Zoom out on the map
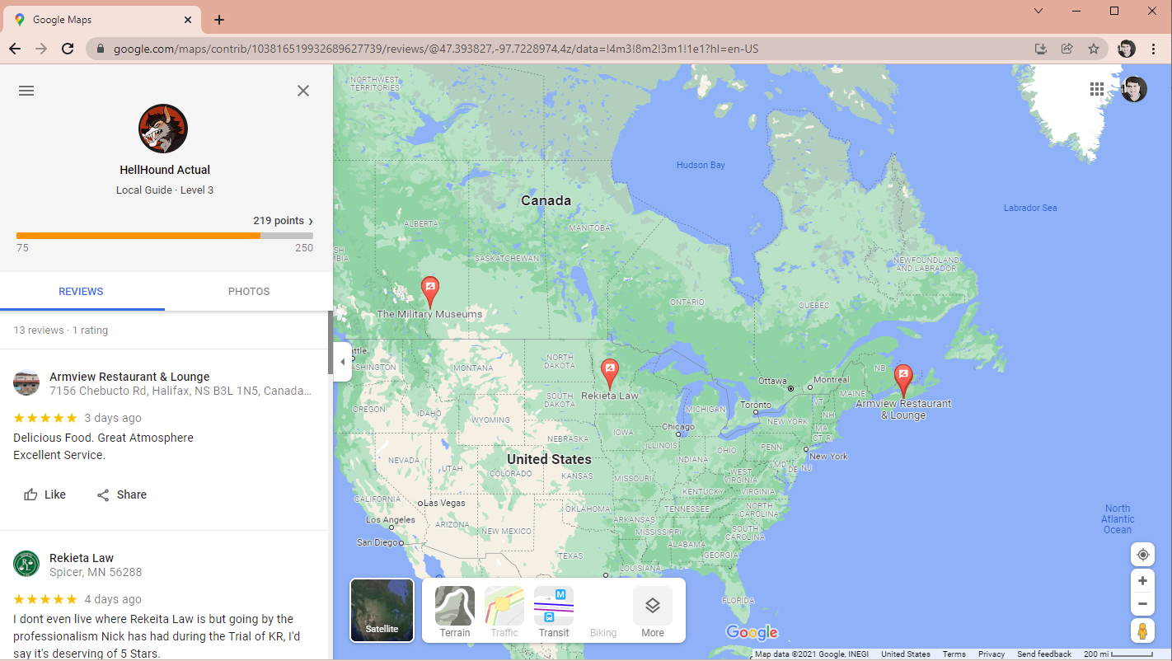The width and height of the screenshot is (1172, 661). tap(1142, 604)
